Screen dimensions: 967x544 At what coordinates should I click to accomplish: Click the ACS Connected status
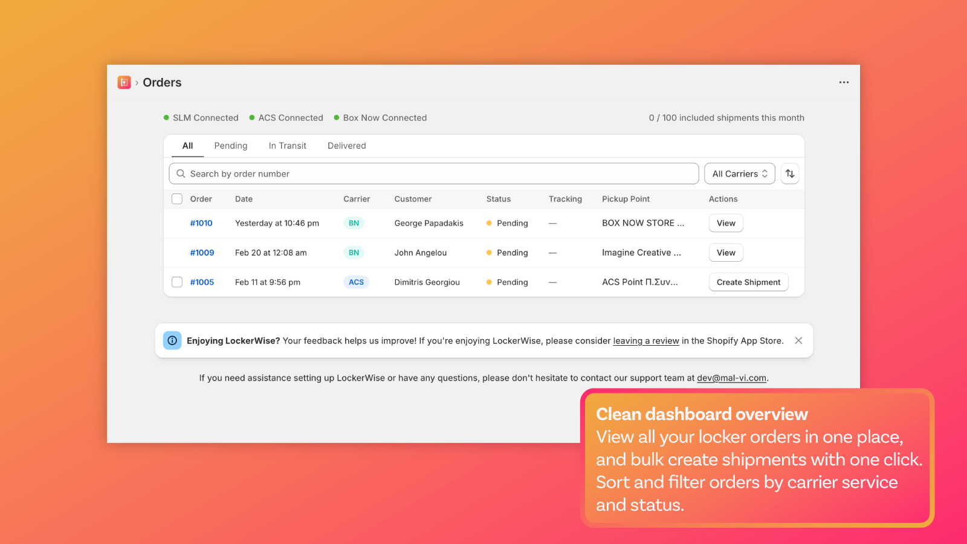286,118
